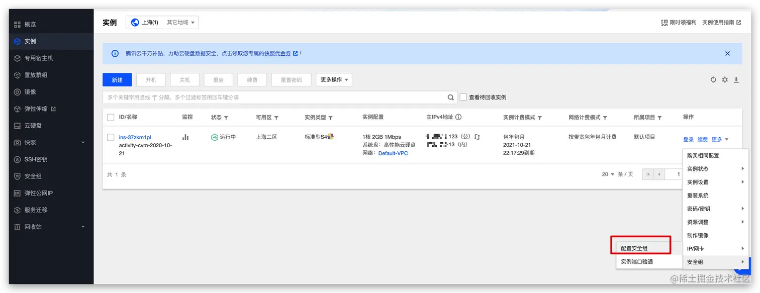Click the 云硬盘 sidebar icon
The width and height of the screenshot is (760, 293).
tap(17, 126)
